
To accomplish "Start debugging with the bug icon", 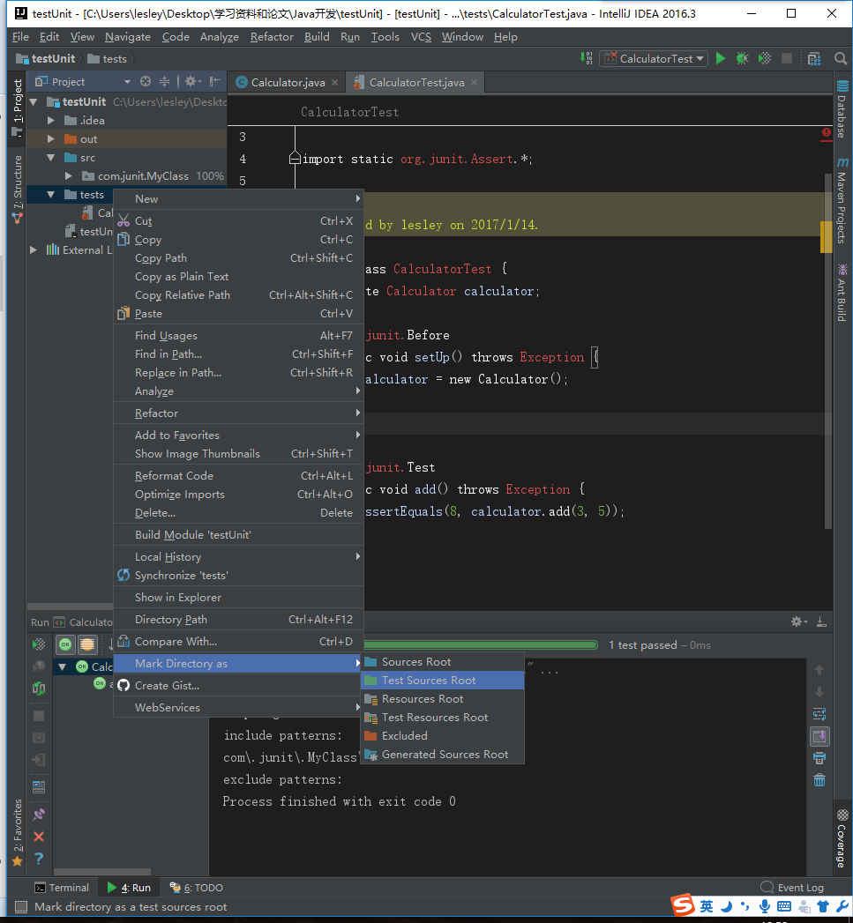I will coord(742,58).
